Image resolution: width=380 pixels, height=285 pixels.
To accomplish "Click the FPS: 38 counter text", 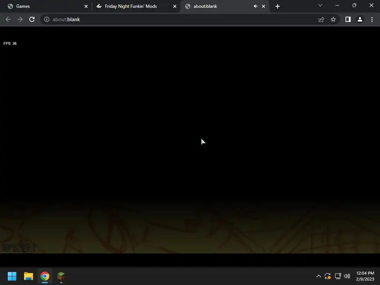I will click(x=10, y=43).
